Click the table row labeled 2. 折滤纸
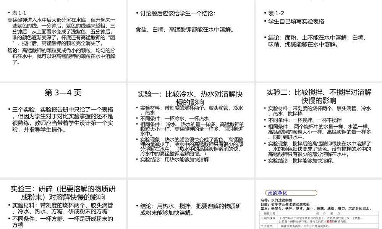This screenshot has width=382, height=229. click(268, 226)
